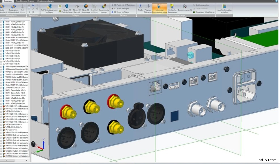Click the Neue 3D Baugruppe icon
280x164 pixels.
click(86, 6)
